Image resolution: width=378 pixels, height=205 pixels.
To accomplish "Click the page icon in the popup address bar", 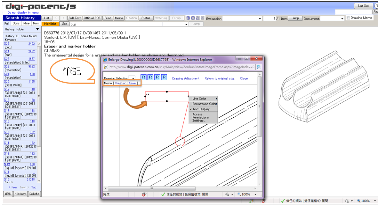I will (x=106, y=67).
